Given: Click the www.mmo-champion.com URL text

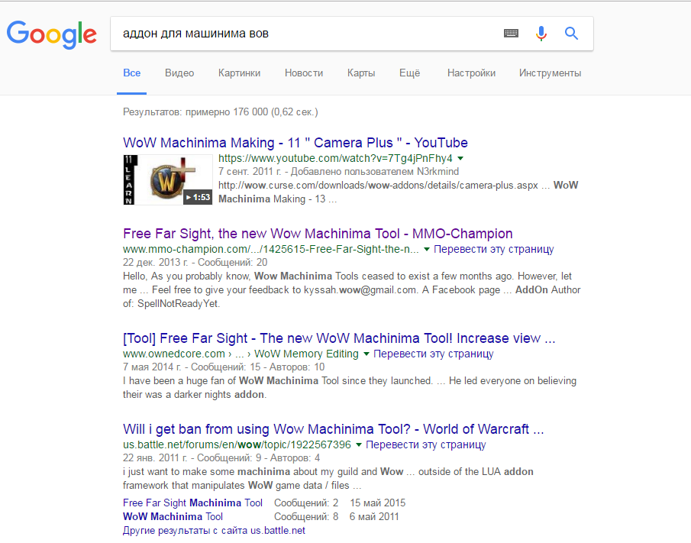Looking at the screenshot, I should pos(270,250).
